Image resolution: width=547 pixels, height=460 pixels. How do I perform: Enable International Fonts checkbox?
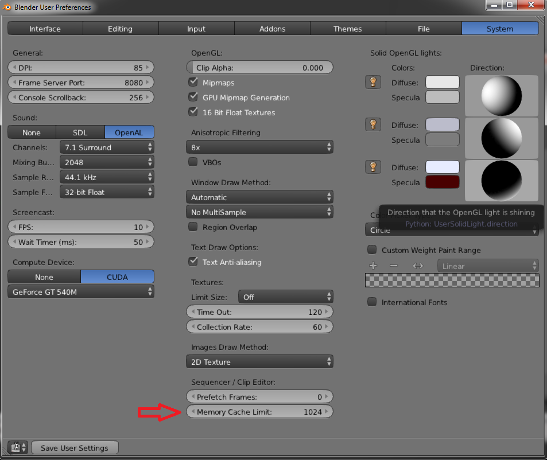coord(372,302)
